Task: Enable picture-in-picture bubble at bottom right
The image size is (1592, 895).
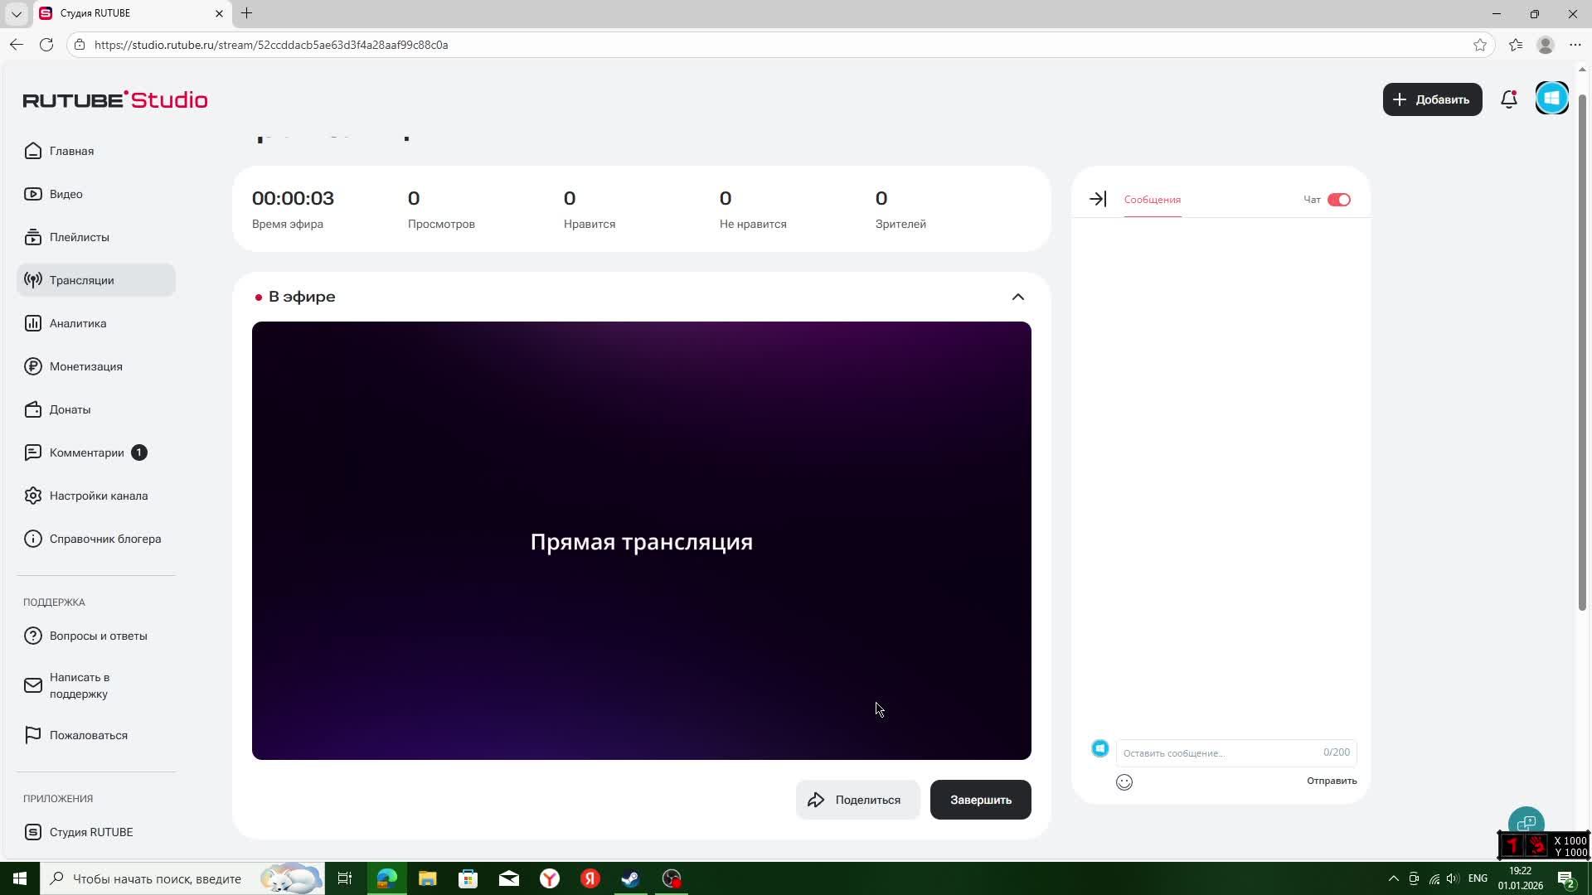Action: [x=1526, y=822]
